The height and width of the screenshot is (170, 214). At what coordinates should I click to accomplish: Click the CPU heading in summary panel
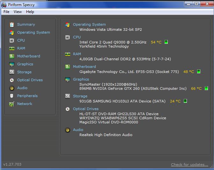[77, 37]
